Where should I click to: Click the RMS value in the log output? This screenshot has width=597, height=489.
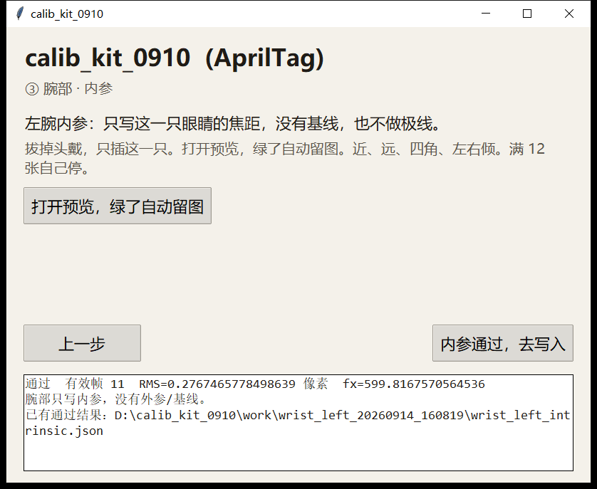click(217, 384)
